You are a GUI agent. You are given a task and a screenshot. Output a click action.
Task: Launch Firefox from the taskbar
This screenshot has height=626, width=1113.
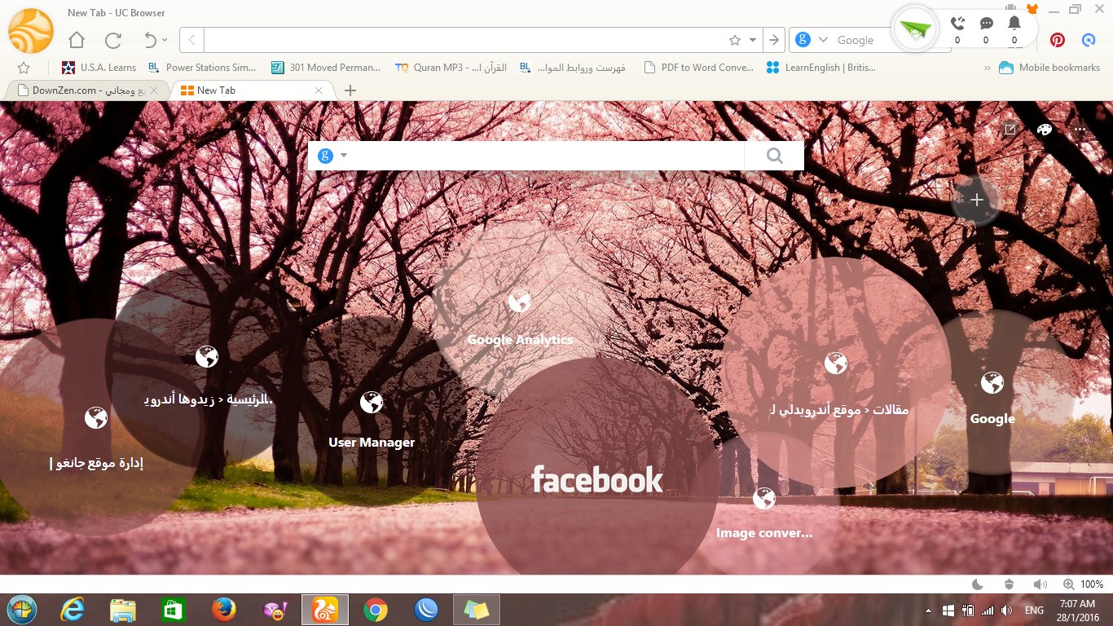point(223,609)
